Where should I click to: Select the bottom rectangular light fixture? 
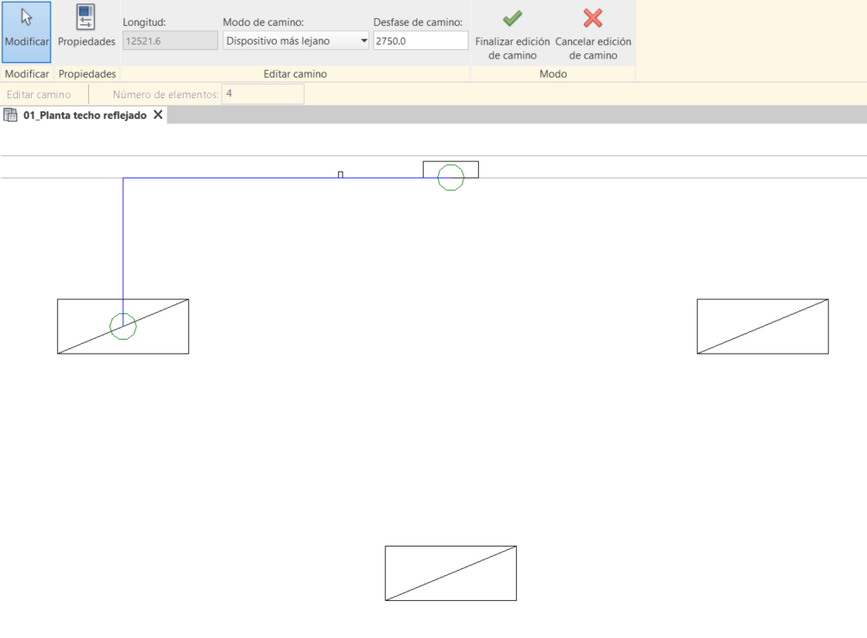point(450,573)
